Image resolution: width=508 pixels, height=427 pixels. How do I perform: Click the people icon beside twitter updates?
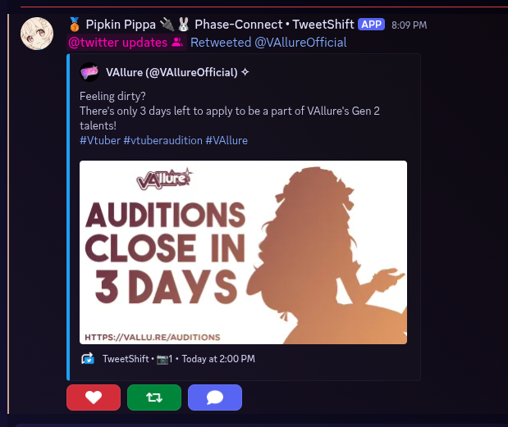(x=177, y=42)
